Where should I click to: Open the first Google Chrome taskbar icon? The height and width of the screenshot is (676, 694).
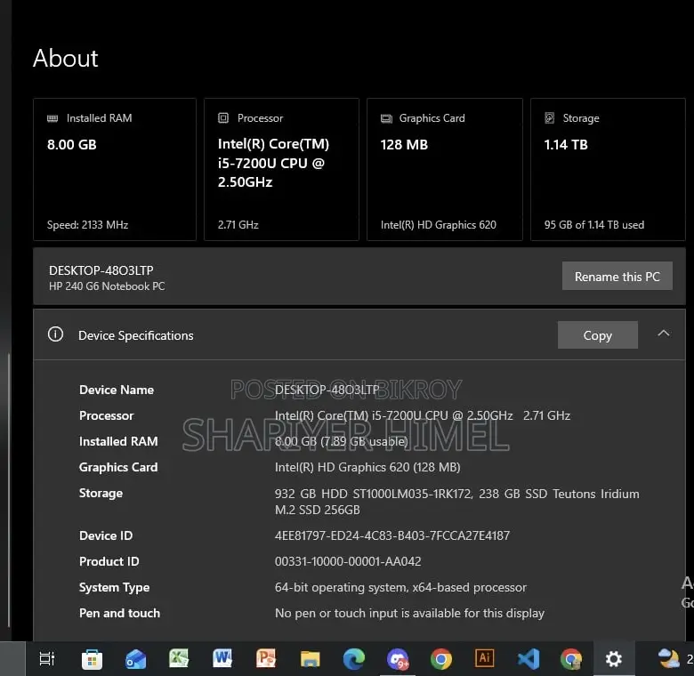[x=440, y=659]
